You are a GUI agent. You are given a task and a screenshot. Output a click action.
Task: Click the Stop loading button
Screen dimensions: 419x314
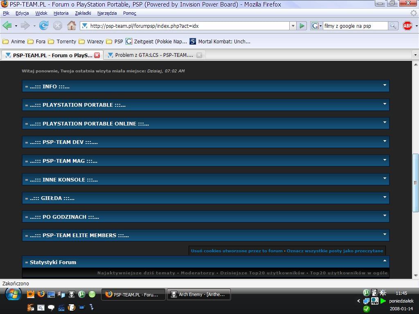coord(57,26)
